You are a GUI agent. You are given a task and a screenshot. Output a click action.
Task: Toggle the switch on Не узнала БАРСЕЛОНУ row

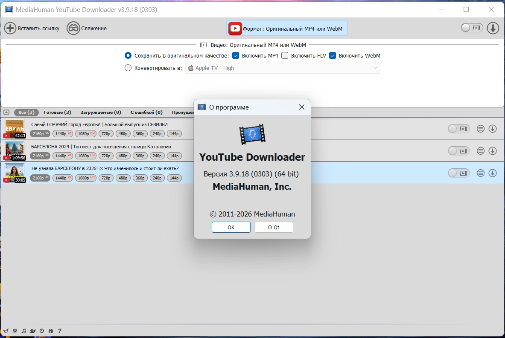458,173
